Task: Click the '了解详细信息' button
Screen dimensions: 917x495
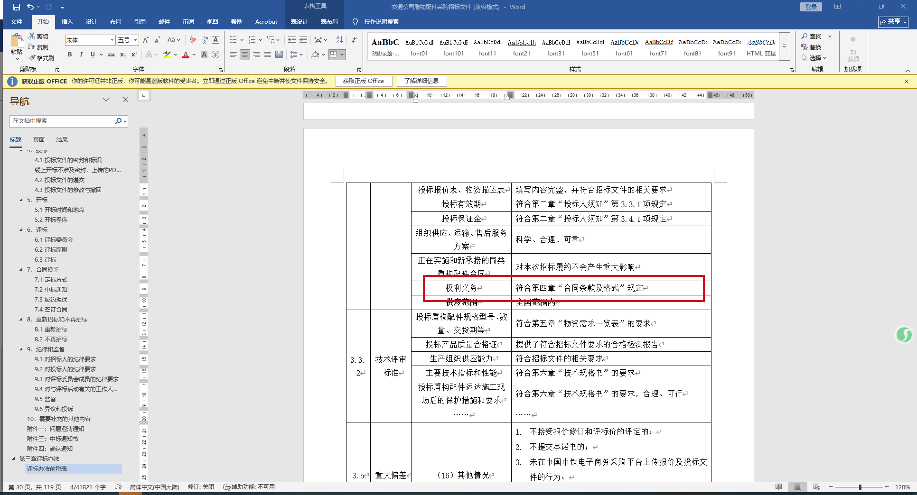Action: 421,81
